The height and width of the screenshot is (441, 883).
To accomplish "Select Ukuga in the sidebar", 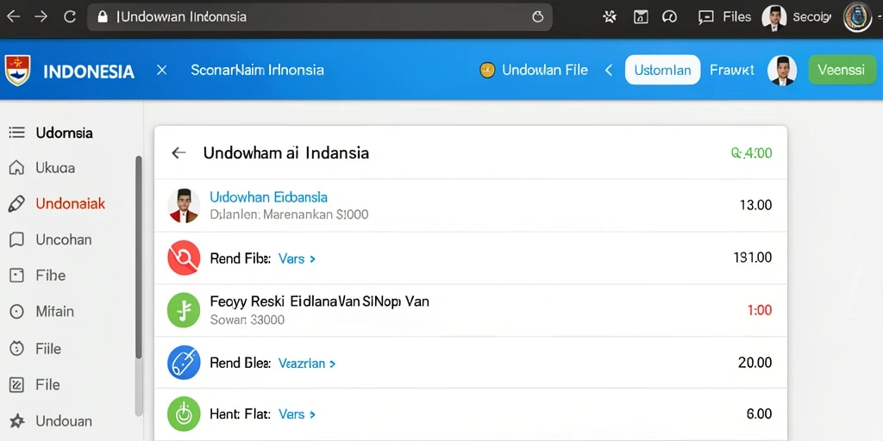I will point(55,168).
